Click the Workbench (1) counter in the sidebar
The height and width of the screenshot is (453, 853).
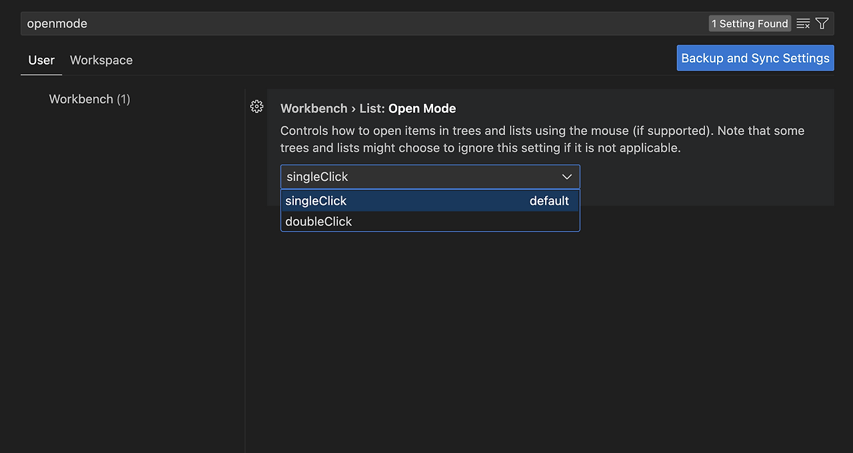coord(121,98)
